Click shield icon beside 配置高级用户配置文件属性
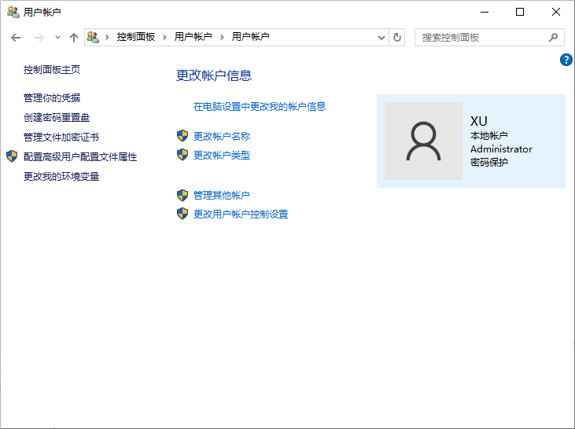Image resolution: width=575 pixels, height=429 pixels. pyautogui.click(x=12, y=156)
